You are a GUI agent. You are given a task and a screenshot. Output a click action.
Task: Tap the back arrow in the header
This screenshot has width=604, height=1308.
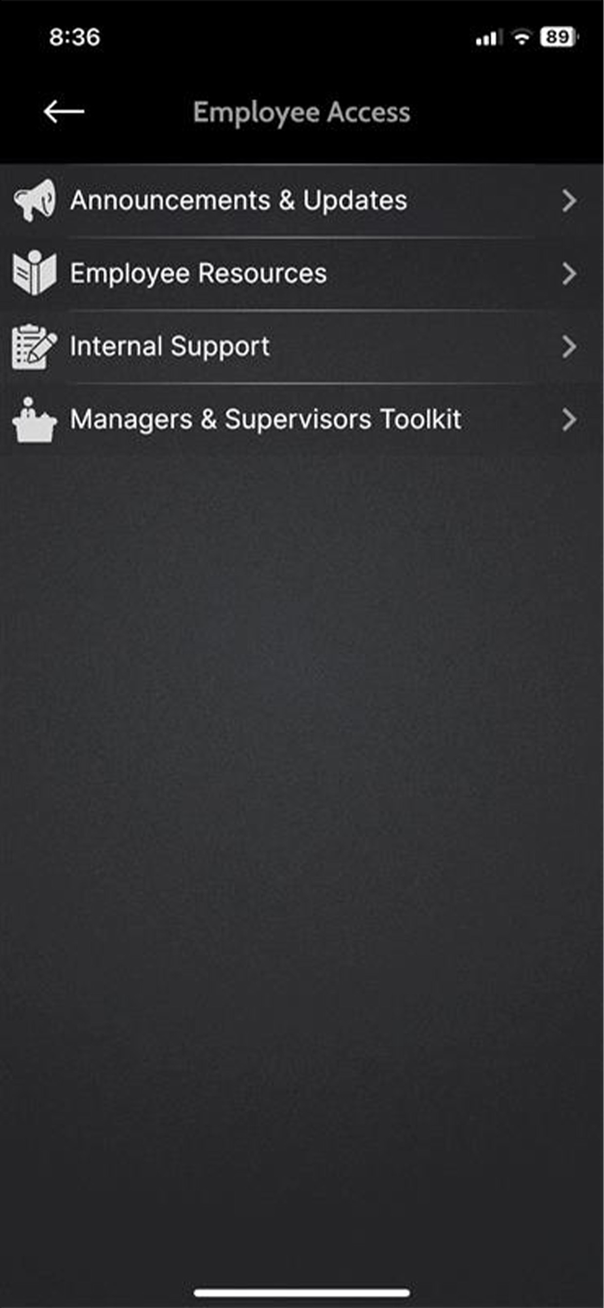click(63, 112)
